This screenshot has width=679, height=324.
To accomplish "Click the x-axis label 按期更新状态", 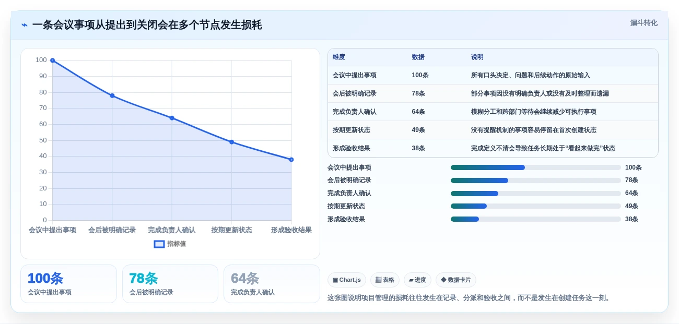I will point(231,230).
